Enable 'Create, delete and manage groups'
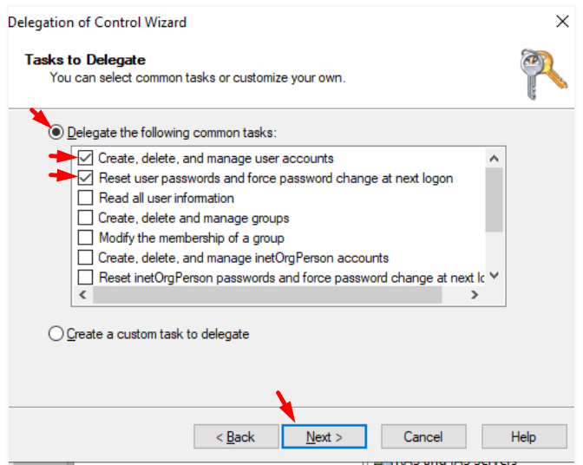 click(x=85, y=218)
